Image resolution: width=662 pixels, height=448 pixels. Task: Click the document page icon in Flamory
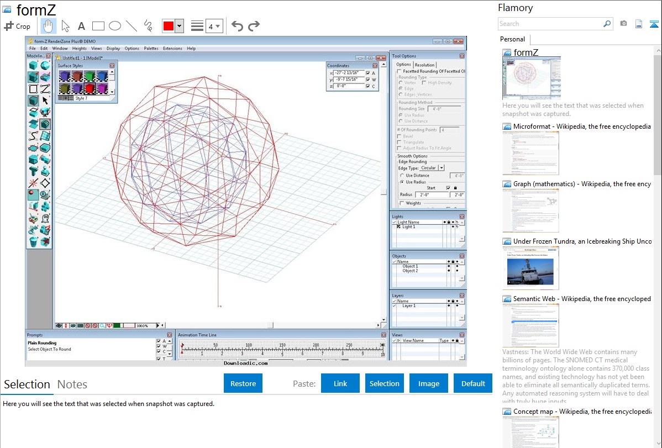coord(639,24)
